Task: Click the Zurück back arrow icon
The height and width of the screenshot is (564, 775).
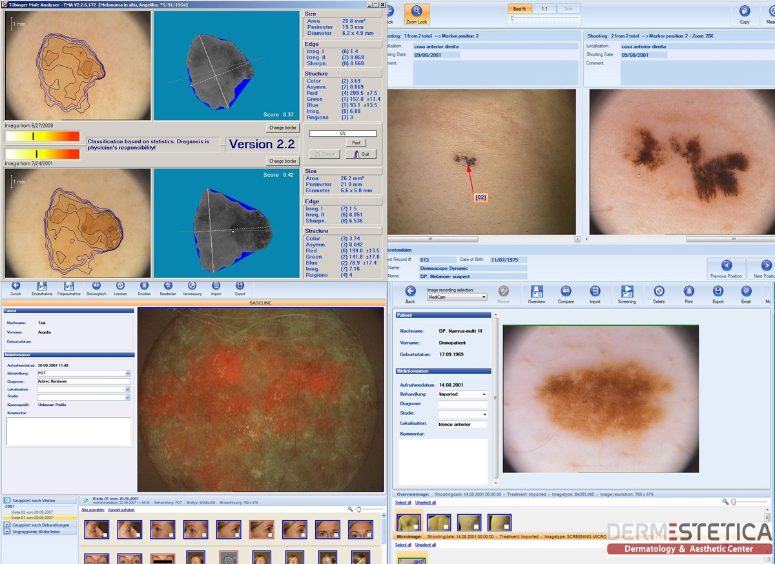Action: (15, 286)
